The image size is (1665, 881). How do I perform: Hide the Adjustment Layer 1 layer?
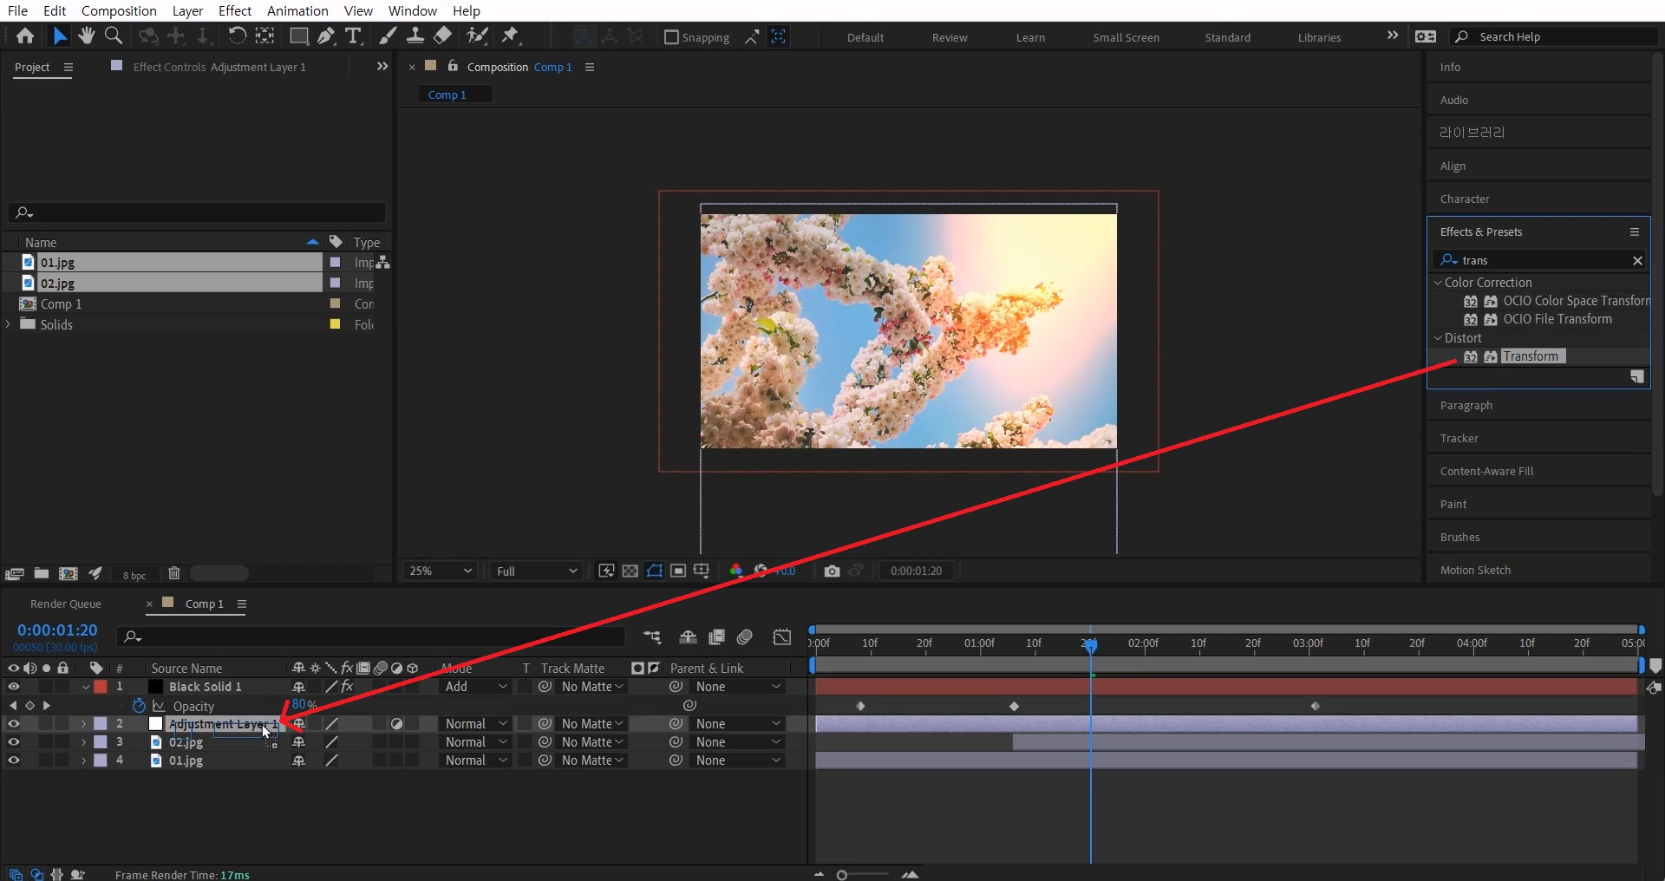coord(14,724)
